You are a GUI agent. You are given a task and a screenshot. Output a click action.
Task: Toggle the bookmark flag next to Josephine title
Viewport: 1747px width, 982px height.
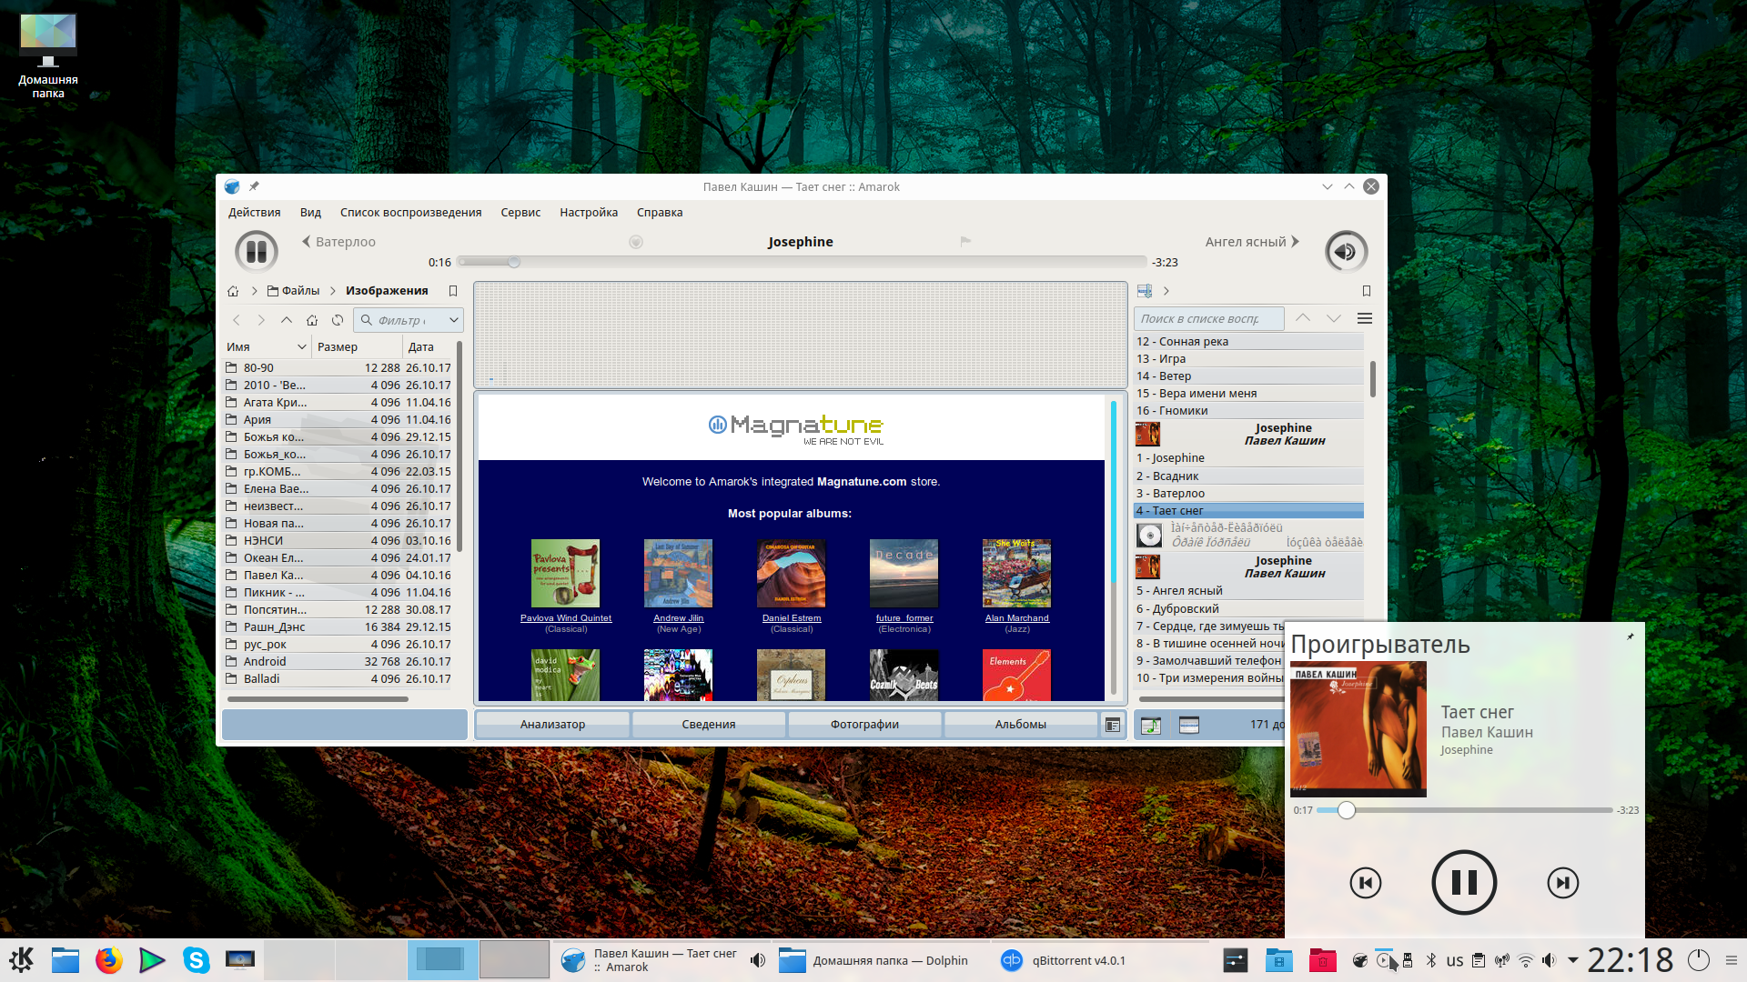[965, 242]
